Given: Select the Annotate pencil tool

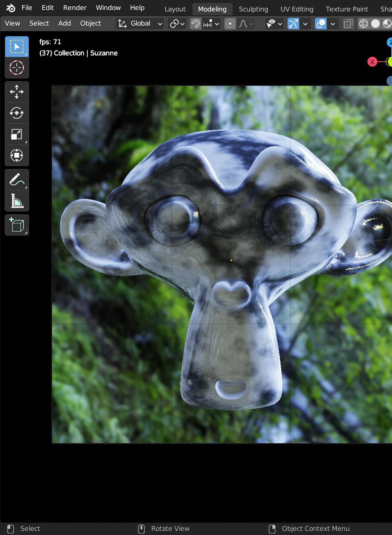Looking at the screenshot, I should tap(17, 180).
